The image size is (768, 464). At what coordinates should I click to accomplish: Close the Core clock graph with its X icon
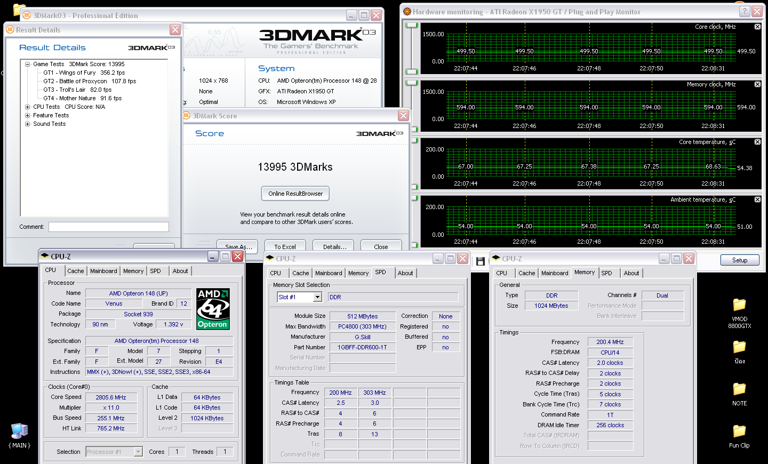tap(757, 27)
